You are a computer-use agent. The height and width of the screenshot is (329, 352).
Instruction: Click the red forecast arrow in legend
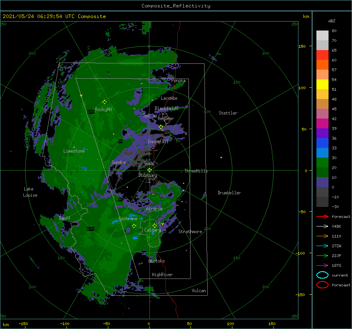pos(322,216)
